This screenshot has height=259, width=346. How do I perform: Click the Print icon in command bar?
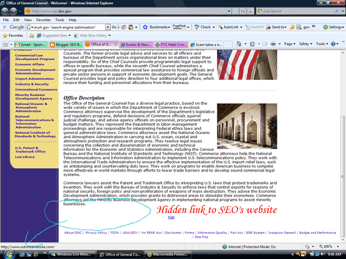273,44
